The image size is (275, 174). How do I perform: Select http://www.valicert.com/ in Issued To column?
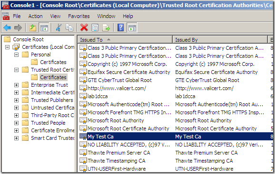[x=117, y=88]
